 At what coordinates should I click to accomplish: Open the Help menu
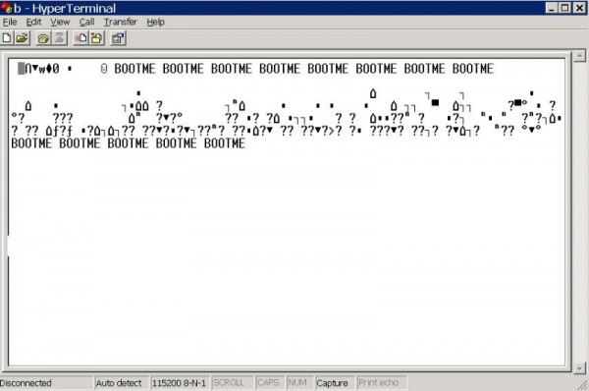155,23
